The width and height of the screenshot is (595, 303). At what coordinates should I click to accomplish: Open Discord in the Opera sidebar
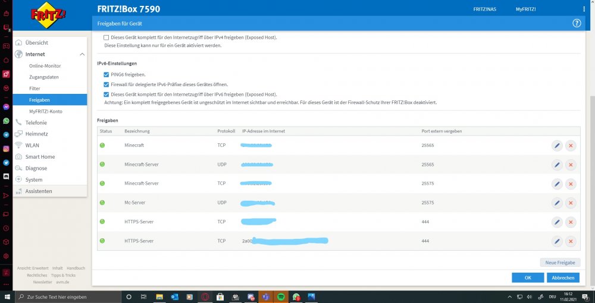pyautogui.click(x=6, y=176)
